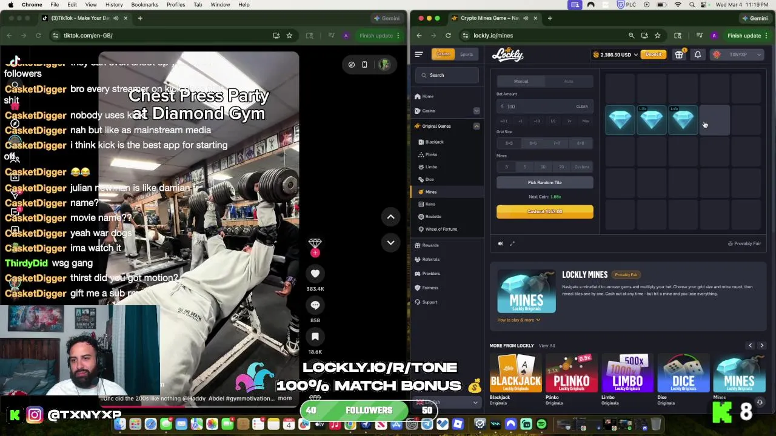Open the Limbo game thumbnail
This screenshot has height=436, width=776.
[627, 373]
